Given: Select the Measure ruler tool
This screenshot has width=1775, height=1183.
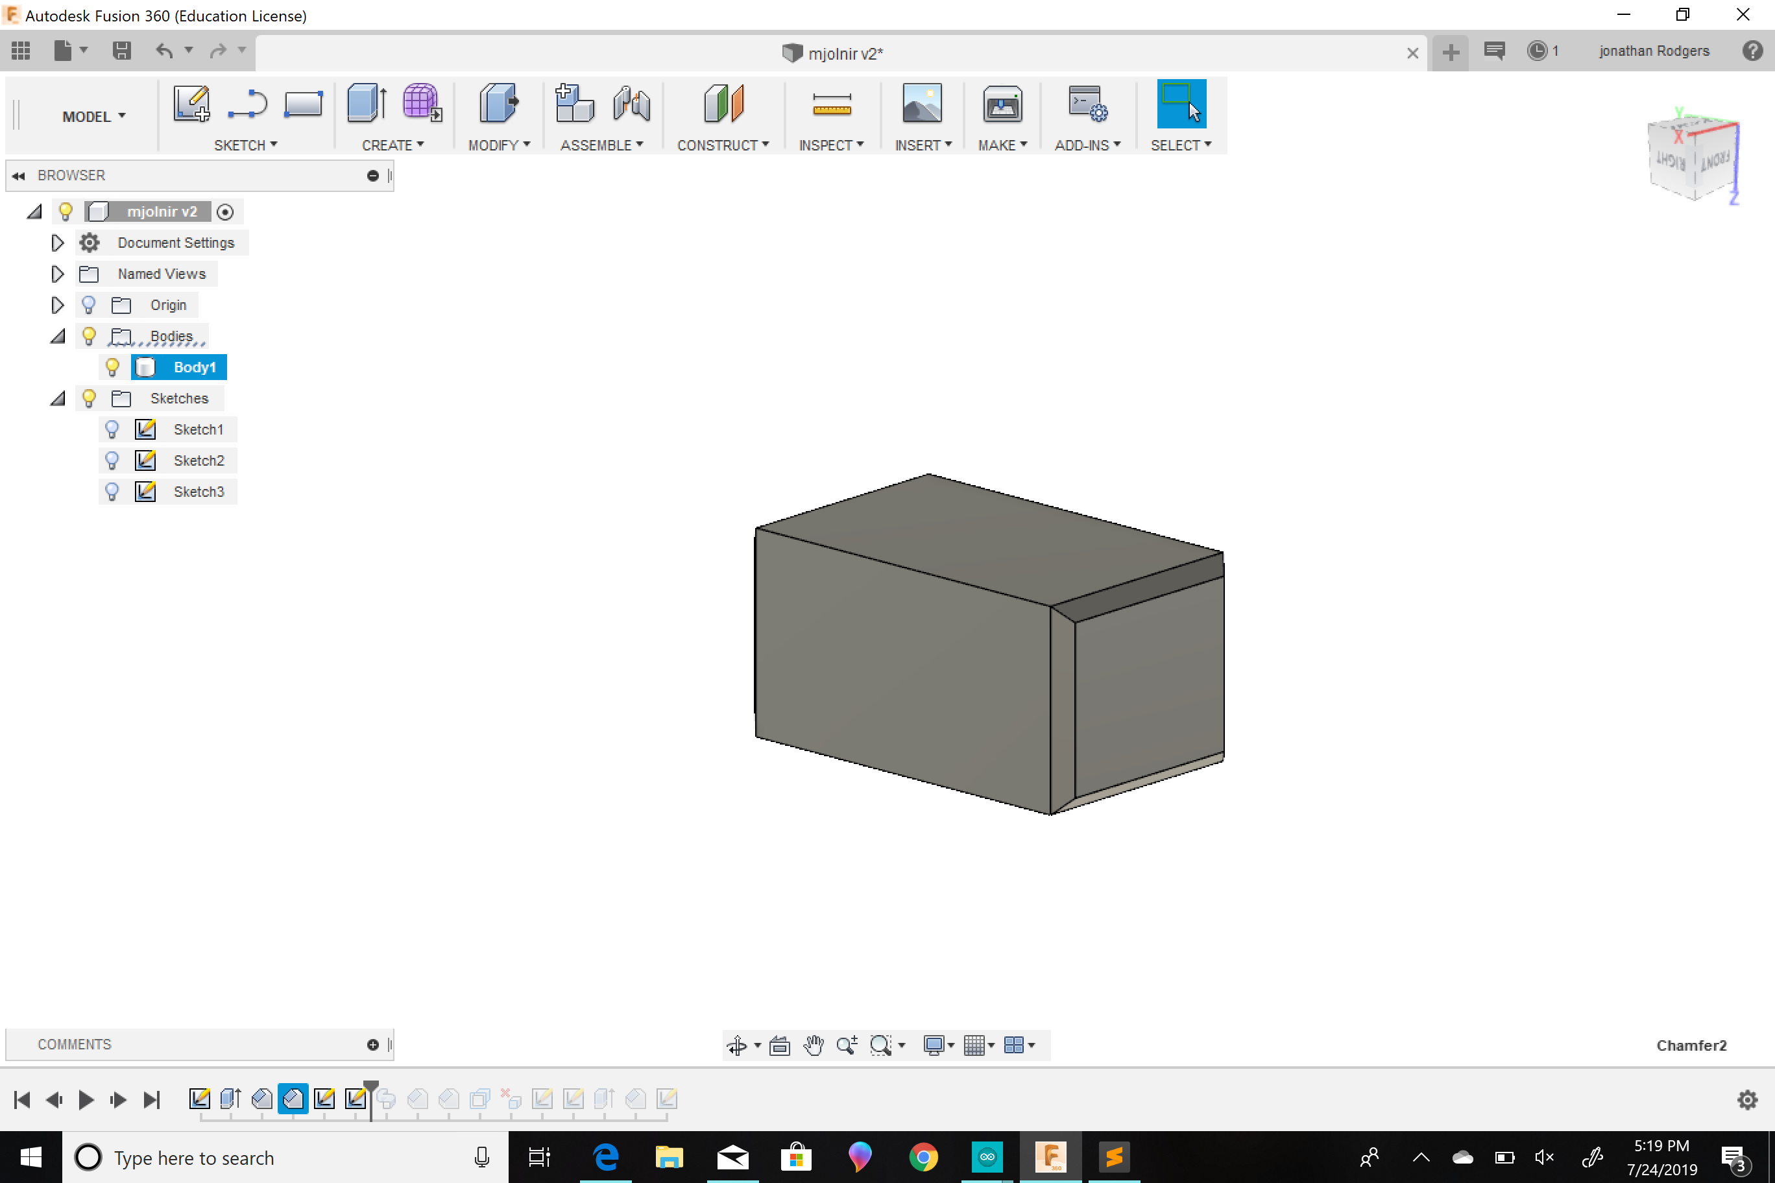Looking at the screenshot, I should click(832, 104).
